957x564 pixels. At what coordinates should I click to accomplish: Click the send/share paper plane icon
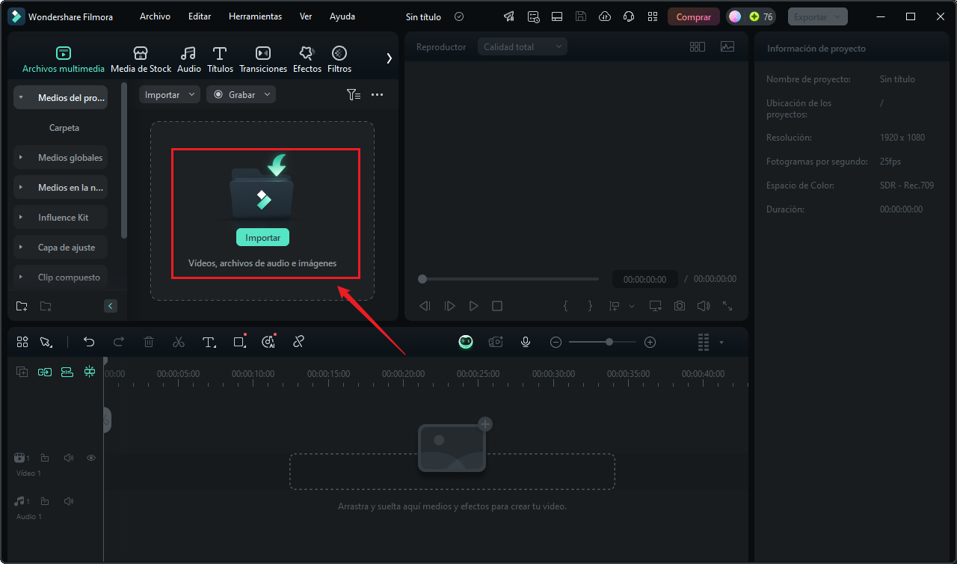pos(508,16)
